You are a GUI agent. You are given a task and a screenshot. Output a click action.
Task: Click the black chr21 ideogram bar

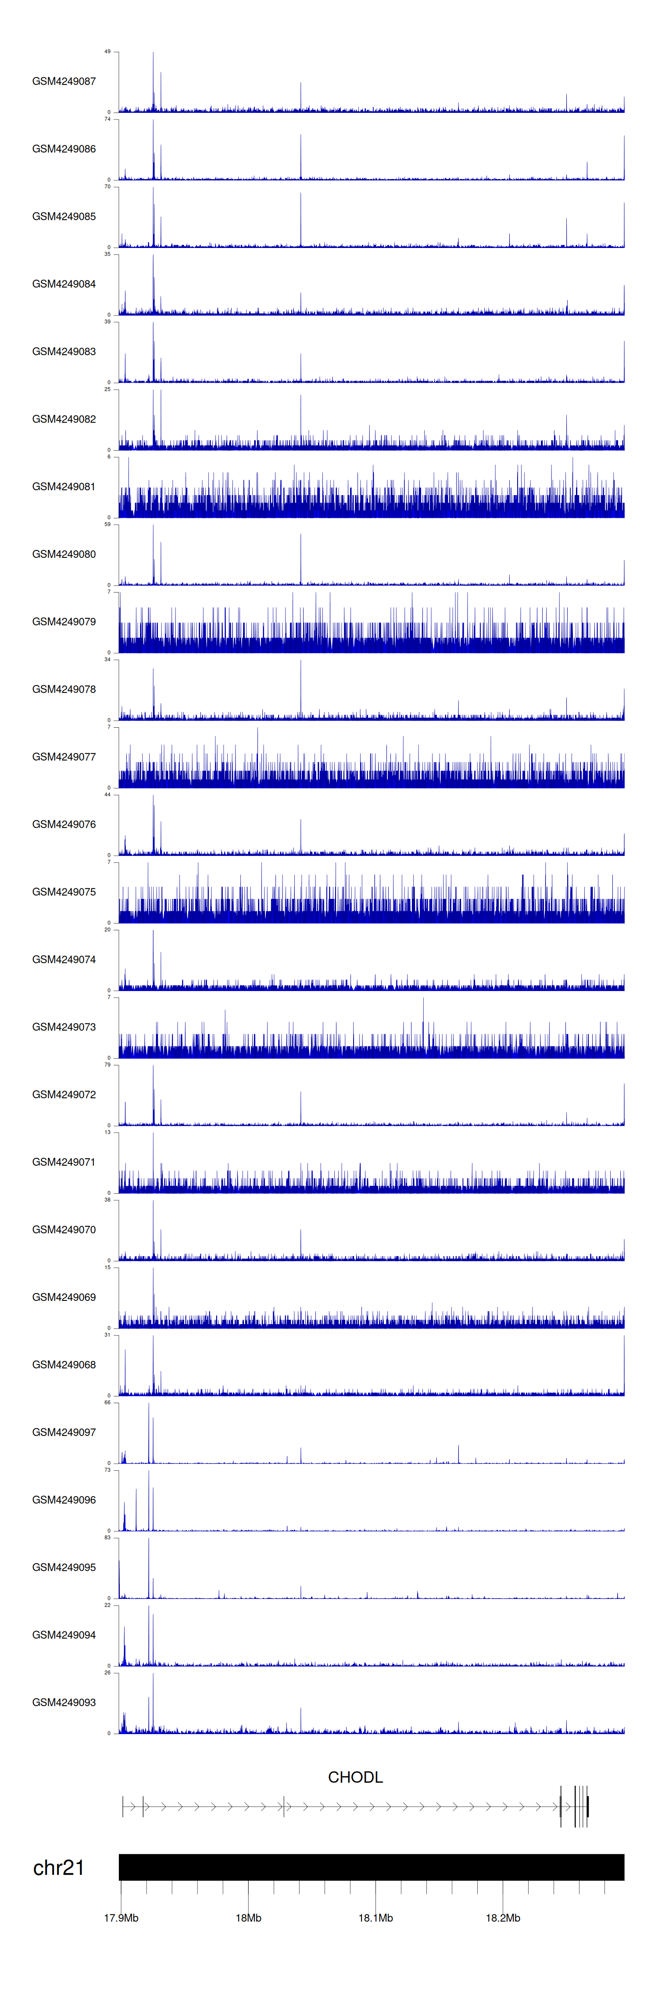click(x=371, y=1867)
